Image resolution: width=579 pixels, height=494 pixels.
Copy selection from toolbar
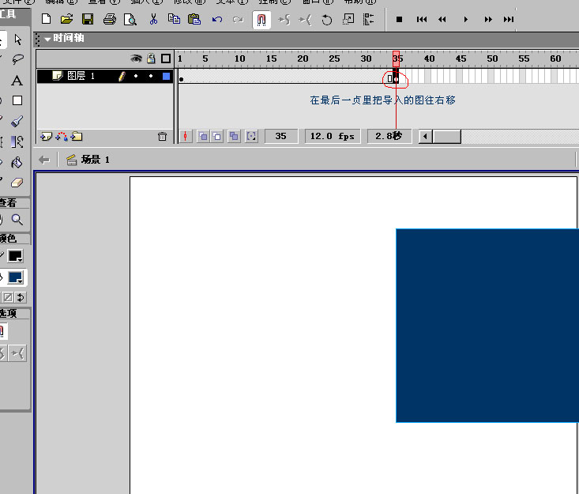174,19
